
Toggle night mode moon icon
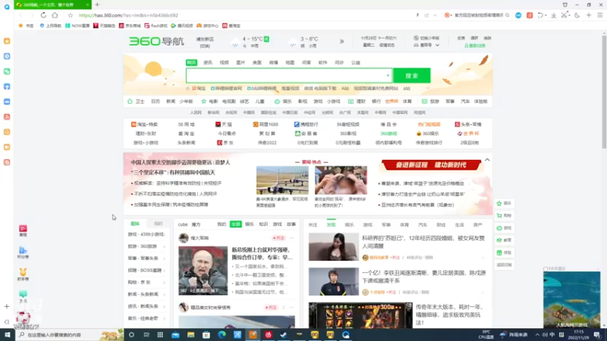577,15
